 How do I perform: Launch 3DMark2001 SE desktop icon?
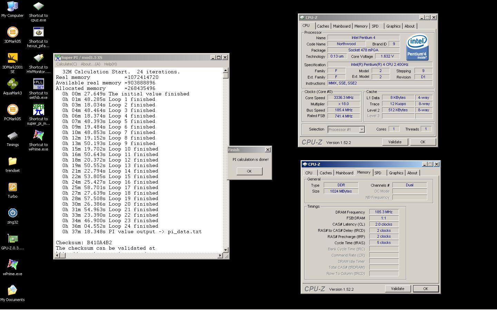click(12, 58)
